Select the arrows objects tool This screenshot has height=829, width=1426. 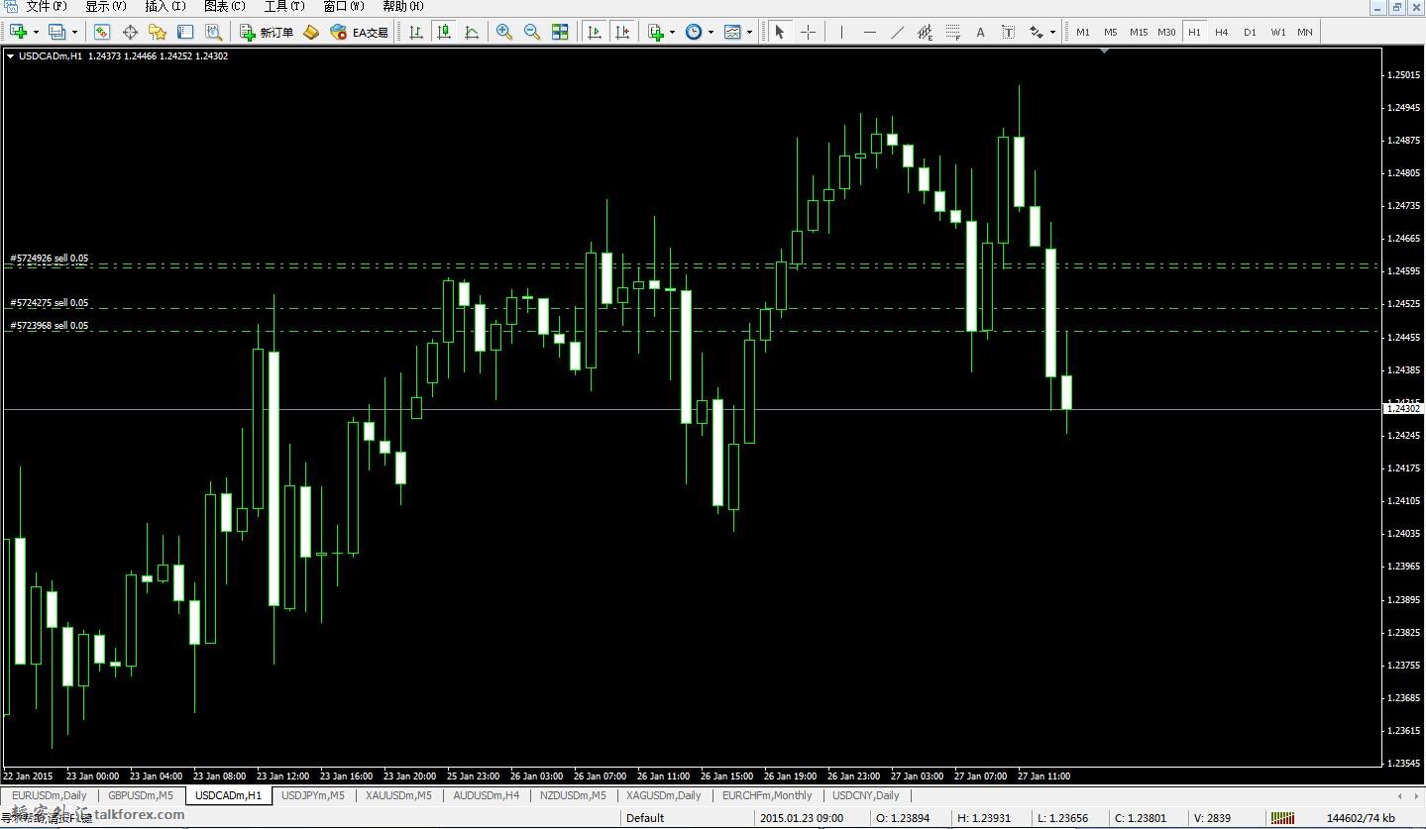click(x=1036, y=32)
